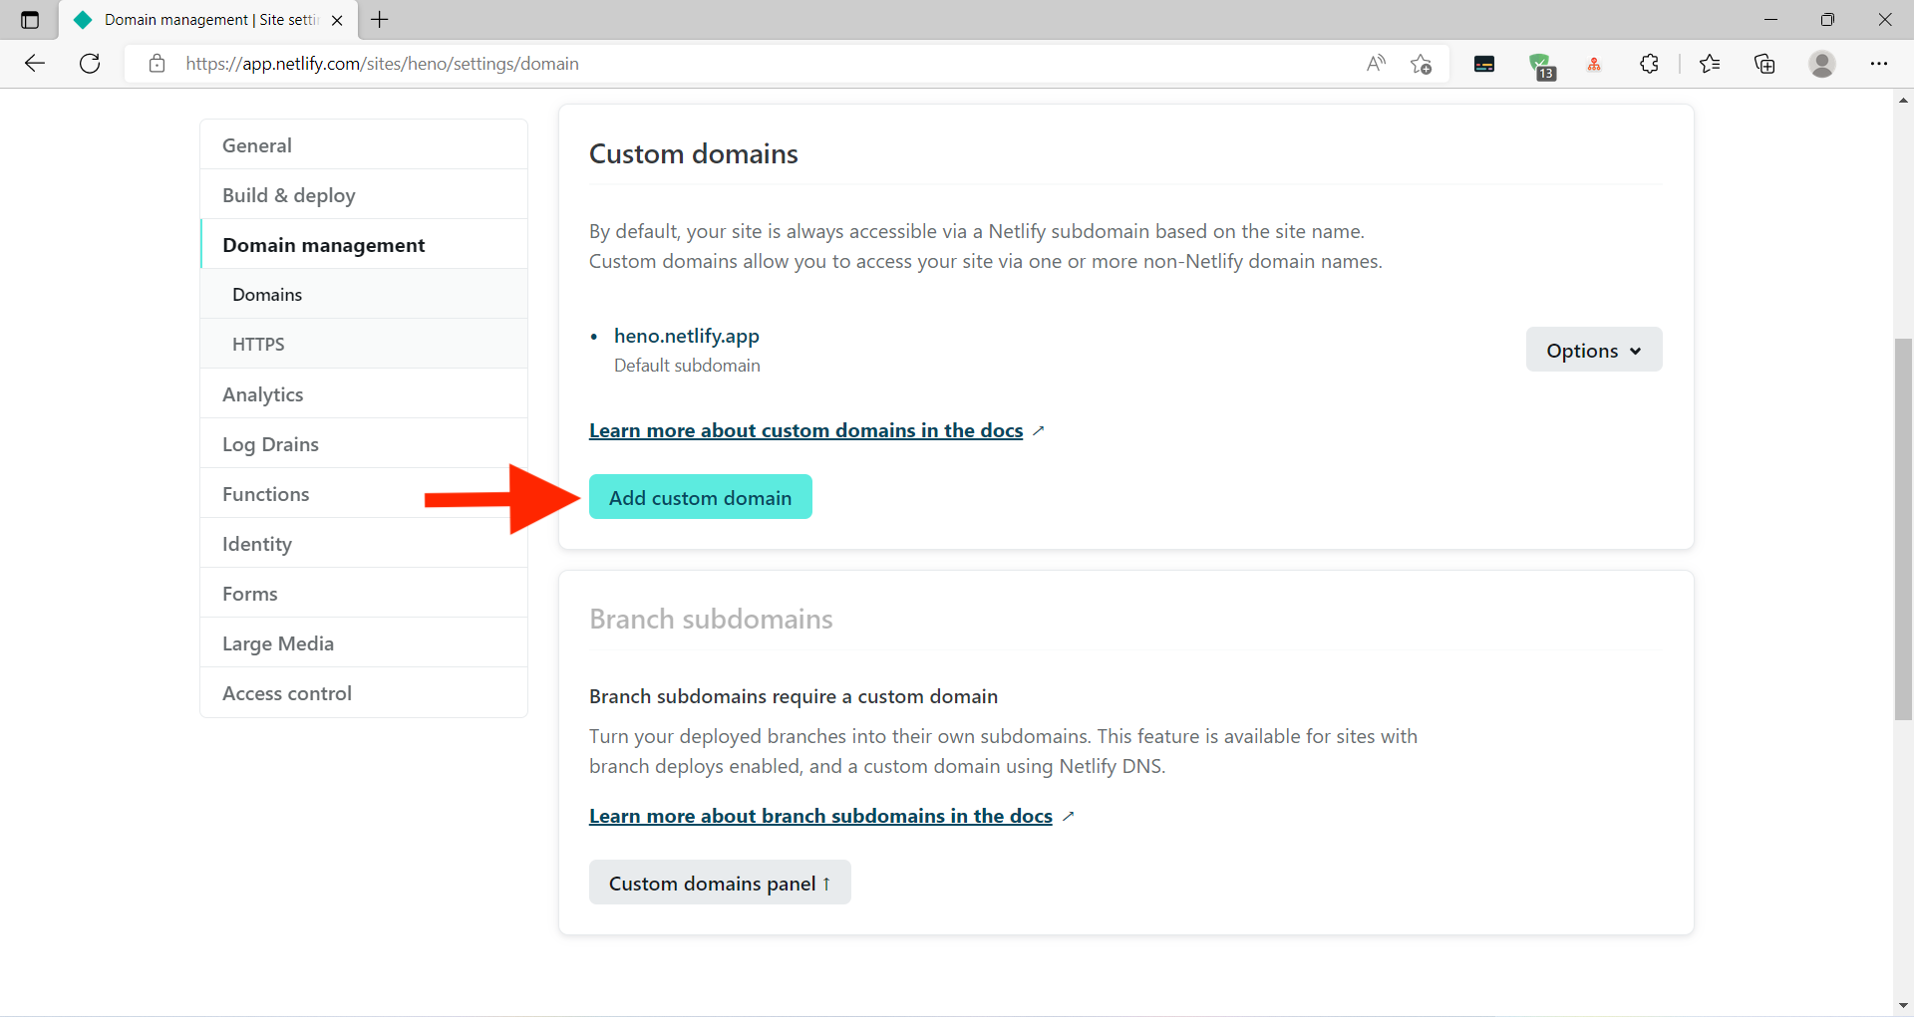Screen dimensions: 1914x1017
Task: Click the Add custom domain button
Action: click(700, 496)
